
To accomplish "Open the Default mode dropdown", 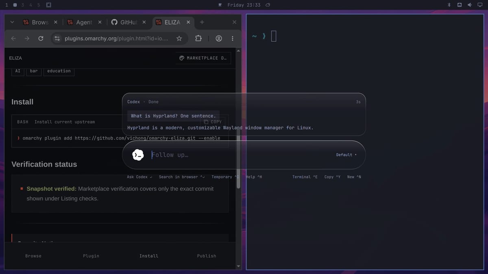I will click(x=346, y=155).
